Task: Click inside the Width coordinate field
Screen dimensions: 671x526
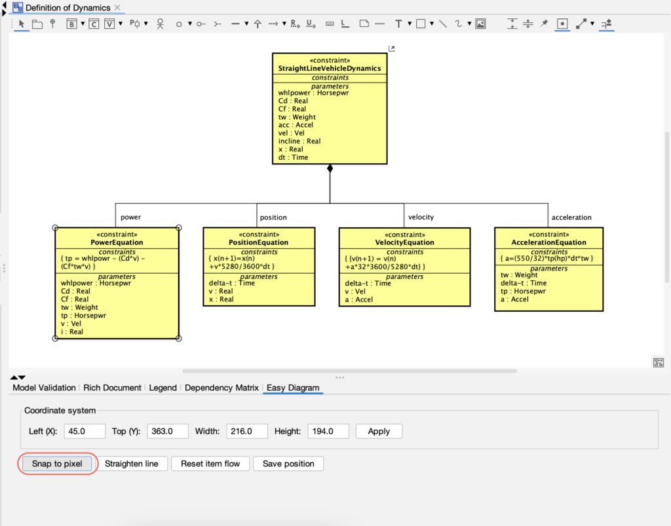Action: click(247, 431)
